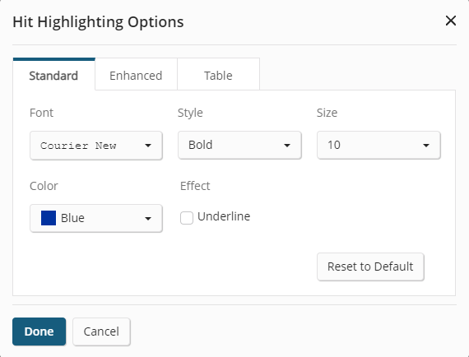Click the arrow icon beside Bold
Viewport: 469px width, 357px height.
tap(287, 146)
